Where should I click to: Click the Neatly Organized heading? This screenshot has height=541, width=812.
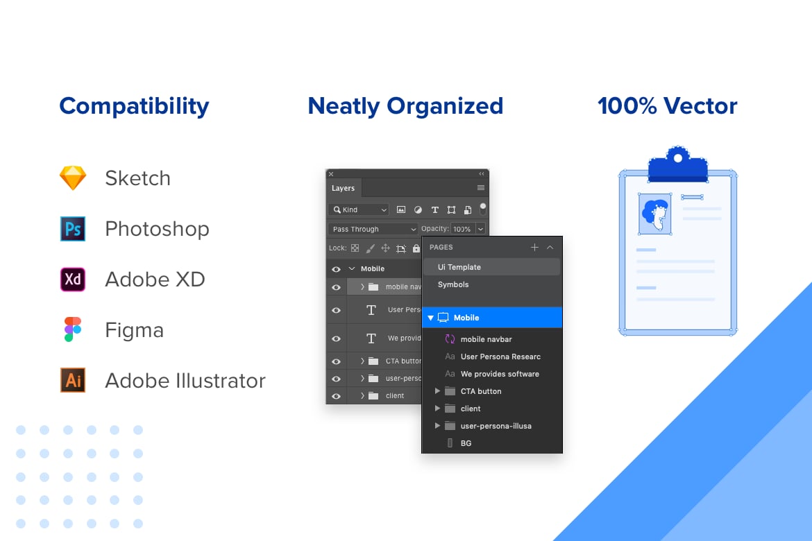[405, 107]
